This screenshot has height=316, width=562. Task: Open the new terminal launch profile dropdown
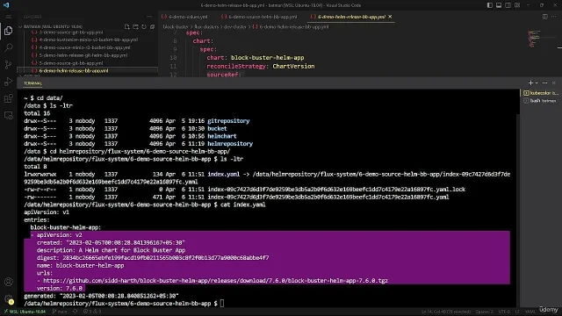pyautogui.click(x=537, y=83)
